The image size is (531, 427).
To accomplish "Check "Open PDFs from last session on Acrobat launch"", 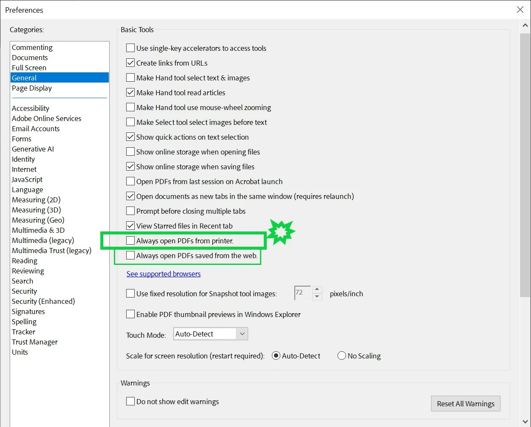I will point(130,181).
